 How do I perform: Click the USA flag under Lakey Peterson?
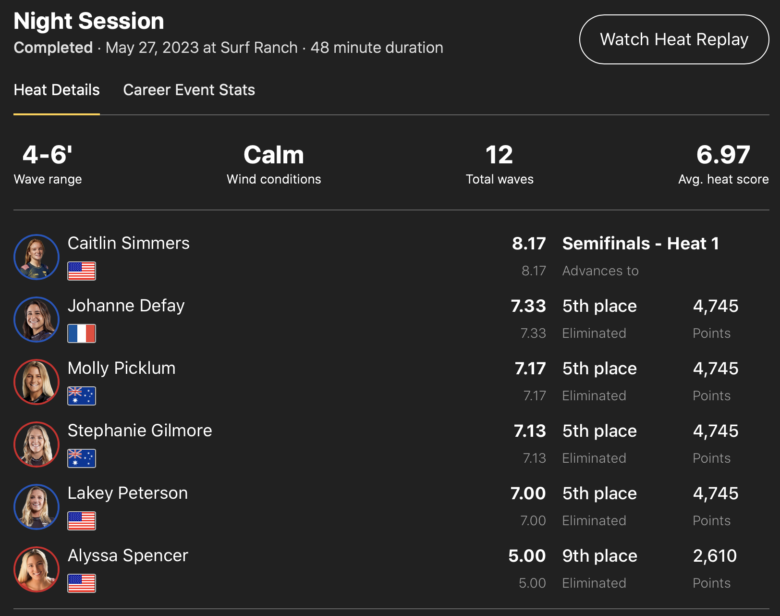point(82,521)
